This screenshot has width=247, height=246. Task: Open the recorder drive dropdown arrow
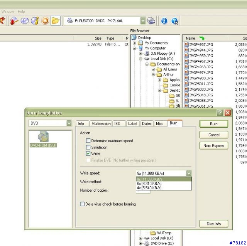pos(143,21)
